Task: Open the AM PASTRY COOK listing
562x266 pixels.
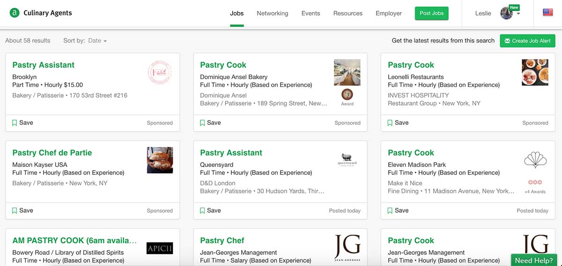Action: point(74,241)
